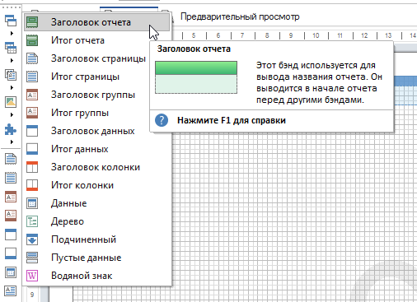
Task: Expand the arrow below the puzzle-piece icon
Action: (x=12, y=142)
